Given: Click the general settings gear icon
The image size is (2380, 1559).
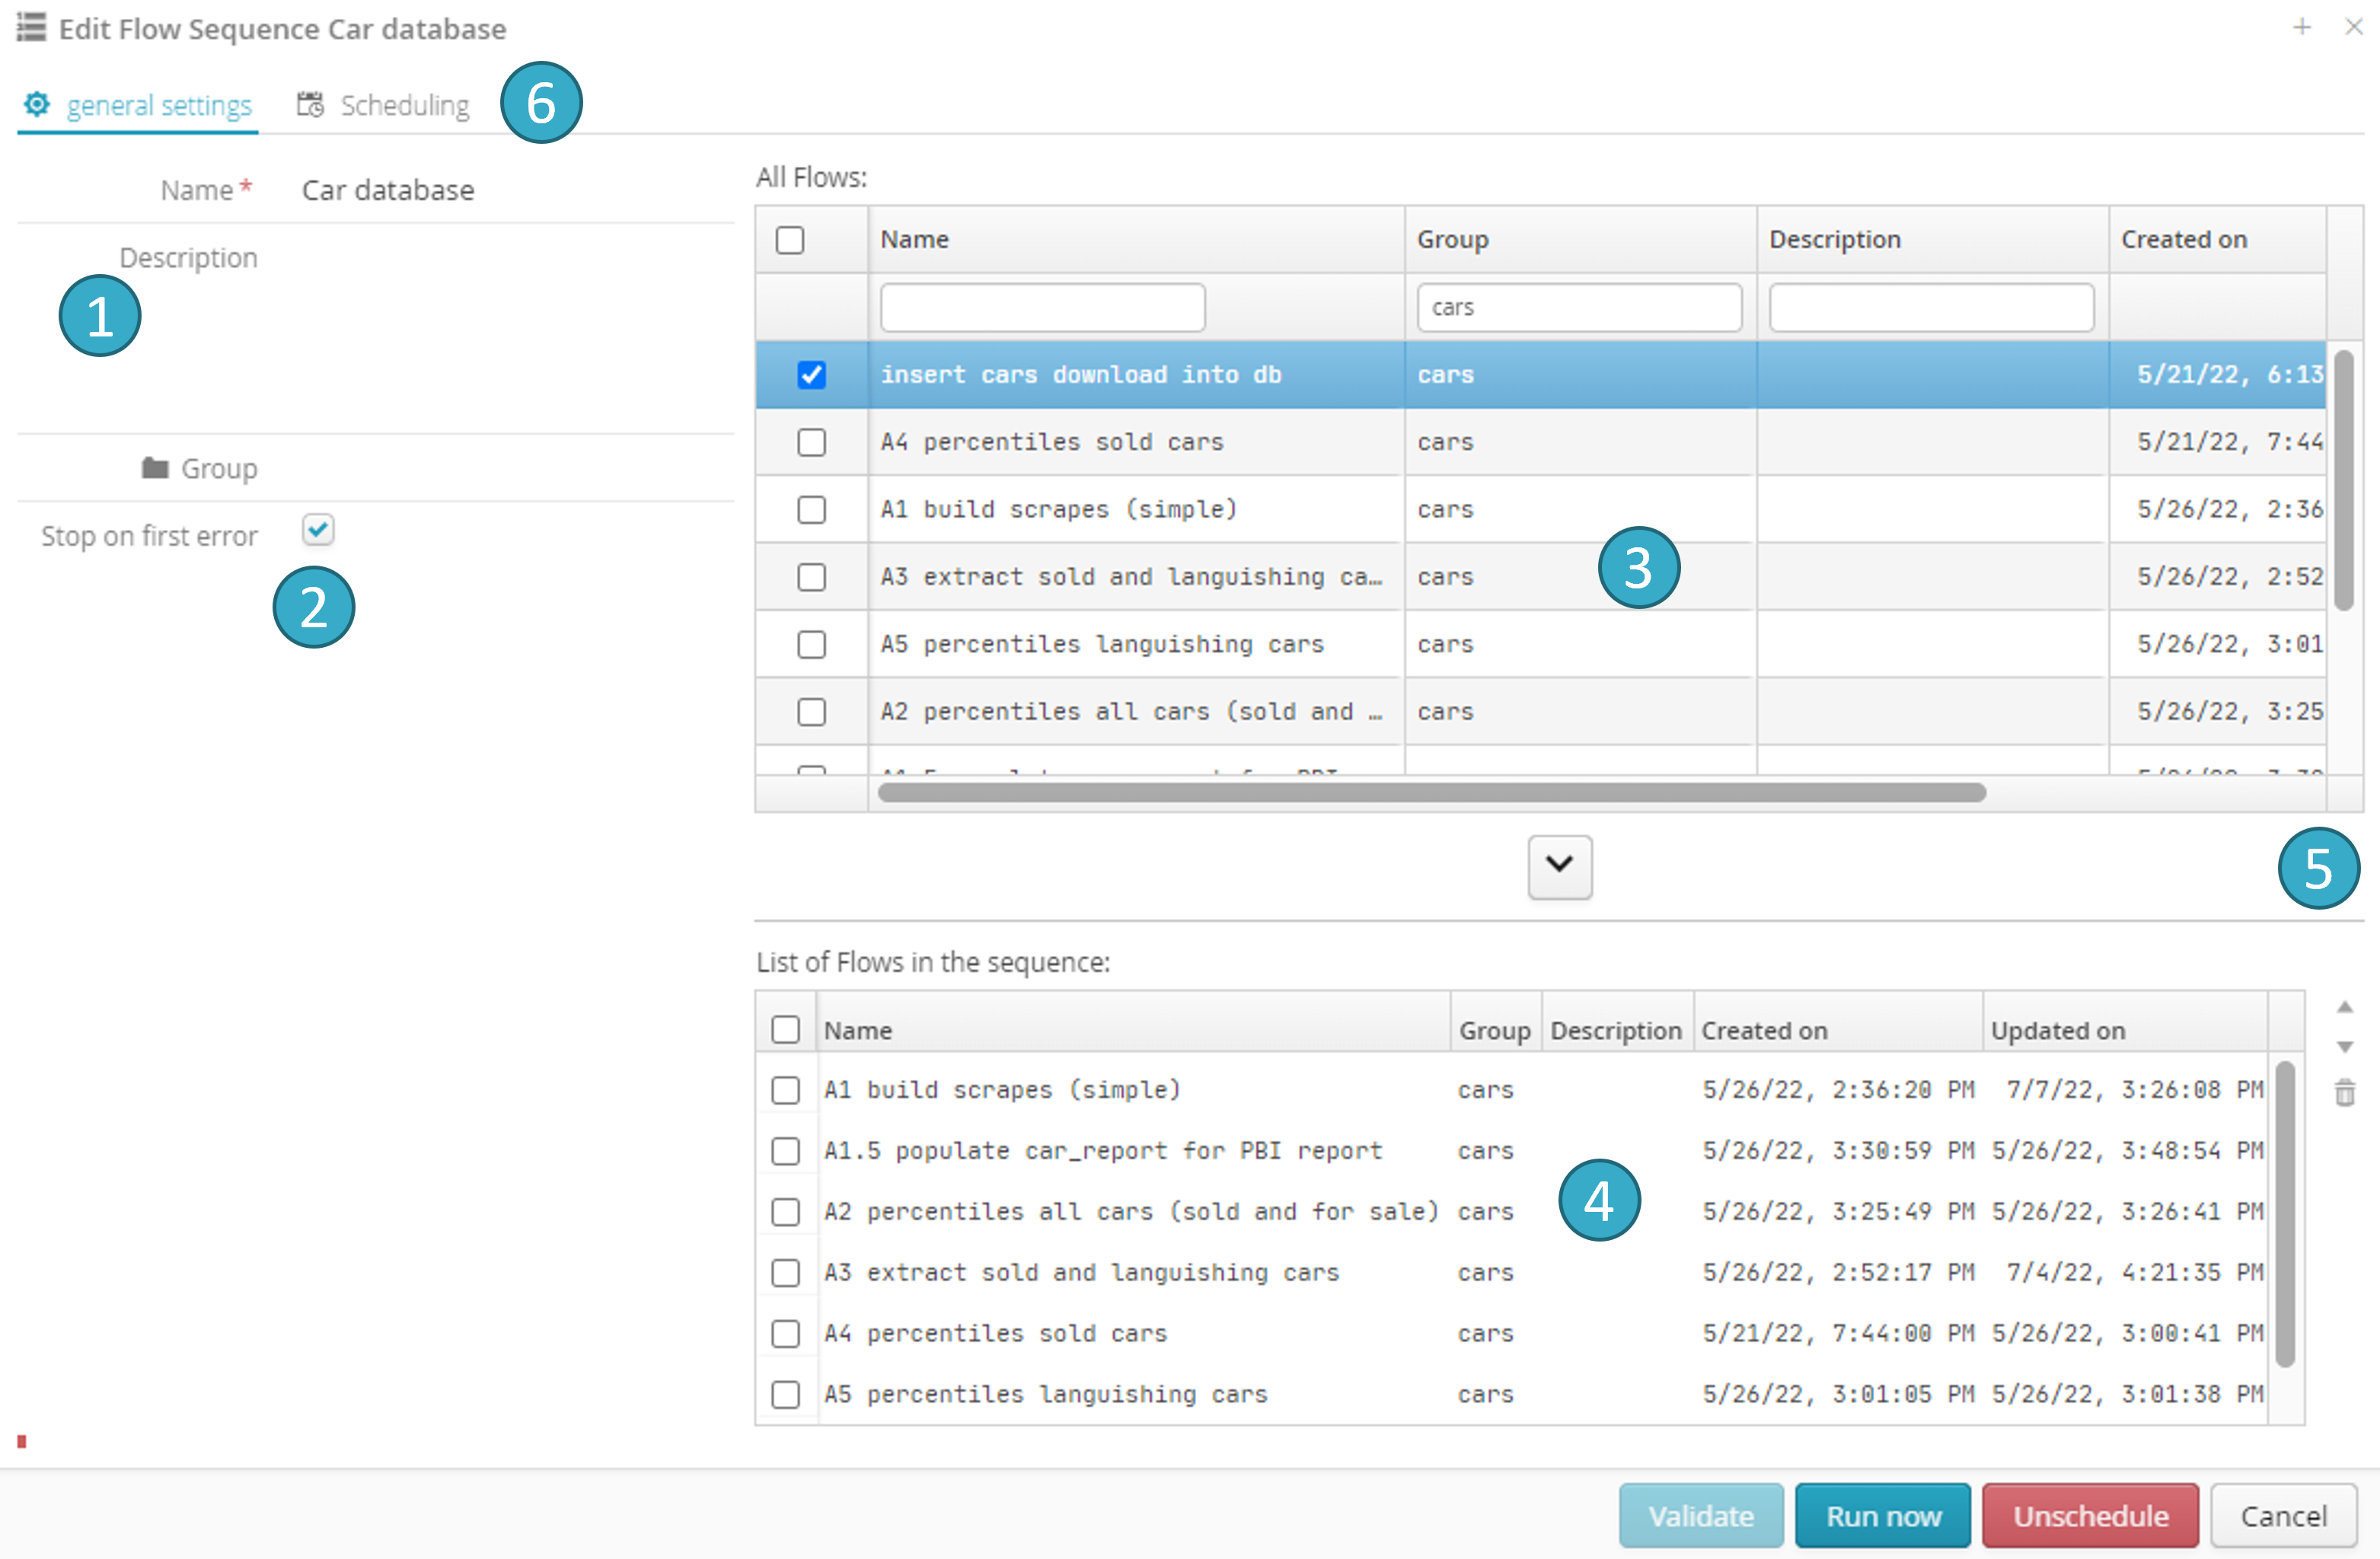Looking at the screenshot, I should 37,104.
